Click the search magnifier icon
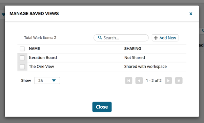204x123 pixels. pyautogui.click(x=100, y=38)
